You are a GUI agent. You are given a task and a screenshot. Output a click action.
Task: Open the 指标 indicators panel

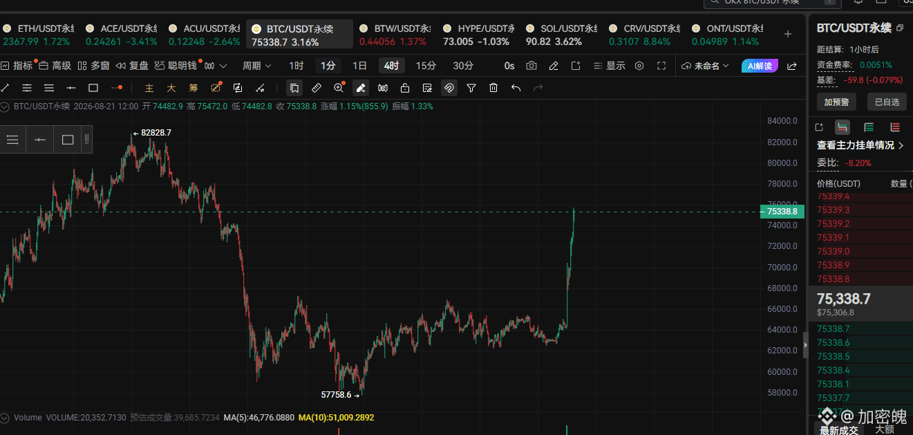point(17,66)
